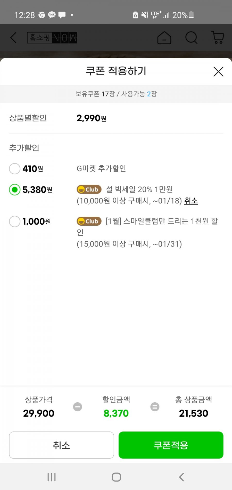Tap the 보유쿠폰 17장 count text
The width and height of the screenshot is (232, 490).
coord(95,94)
